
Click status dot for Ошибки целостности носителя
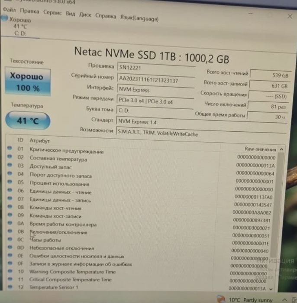(x=10, y=255)
